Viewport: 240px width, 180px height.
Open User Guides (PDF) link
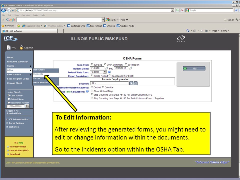[19, 150]
